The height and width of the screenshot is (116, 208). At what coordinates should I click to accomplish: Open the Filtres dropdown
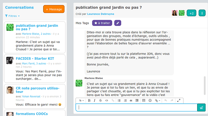click(12, 16)
